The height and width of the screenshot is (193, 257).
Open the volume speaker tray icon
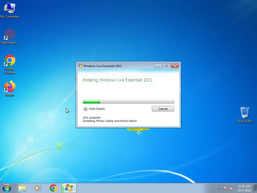(231, 188)
